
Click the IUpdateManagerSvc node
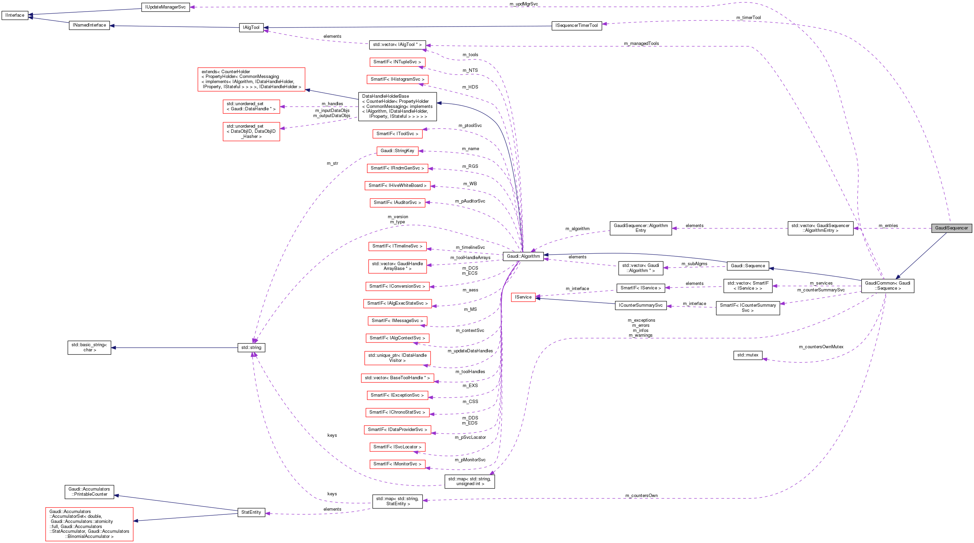pos(165,7)
